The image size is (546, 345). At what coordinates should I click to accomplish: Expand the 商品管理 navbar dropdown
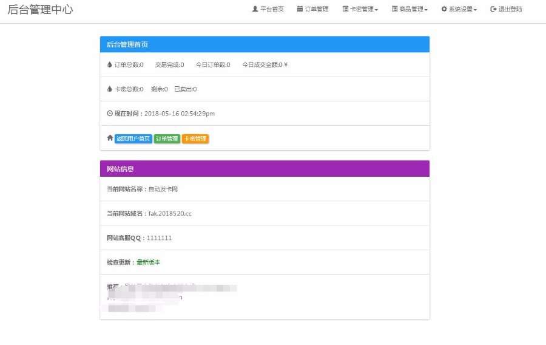coord(410,9)
